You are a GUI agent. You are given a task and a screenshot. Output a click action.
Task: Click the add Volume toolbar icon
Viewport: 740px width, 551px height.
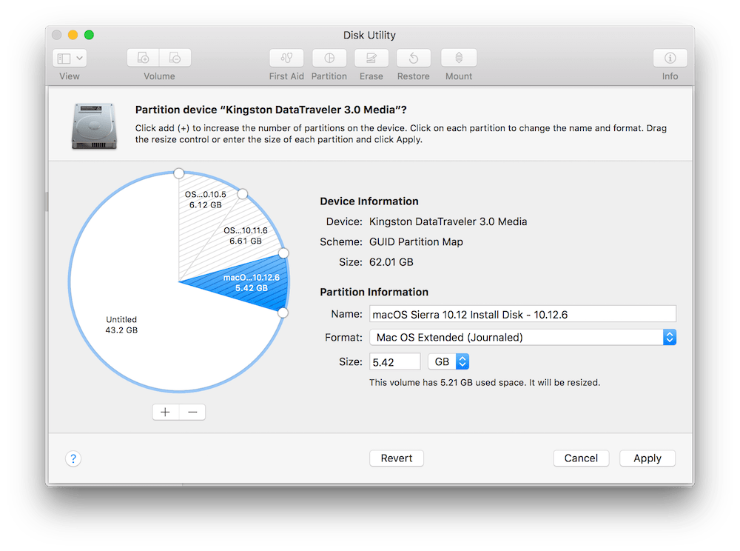point(143,58)
